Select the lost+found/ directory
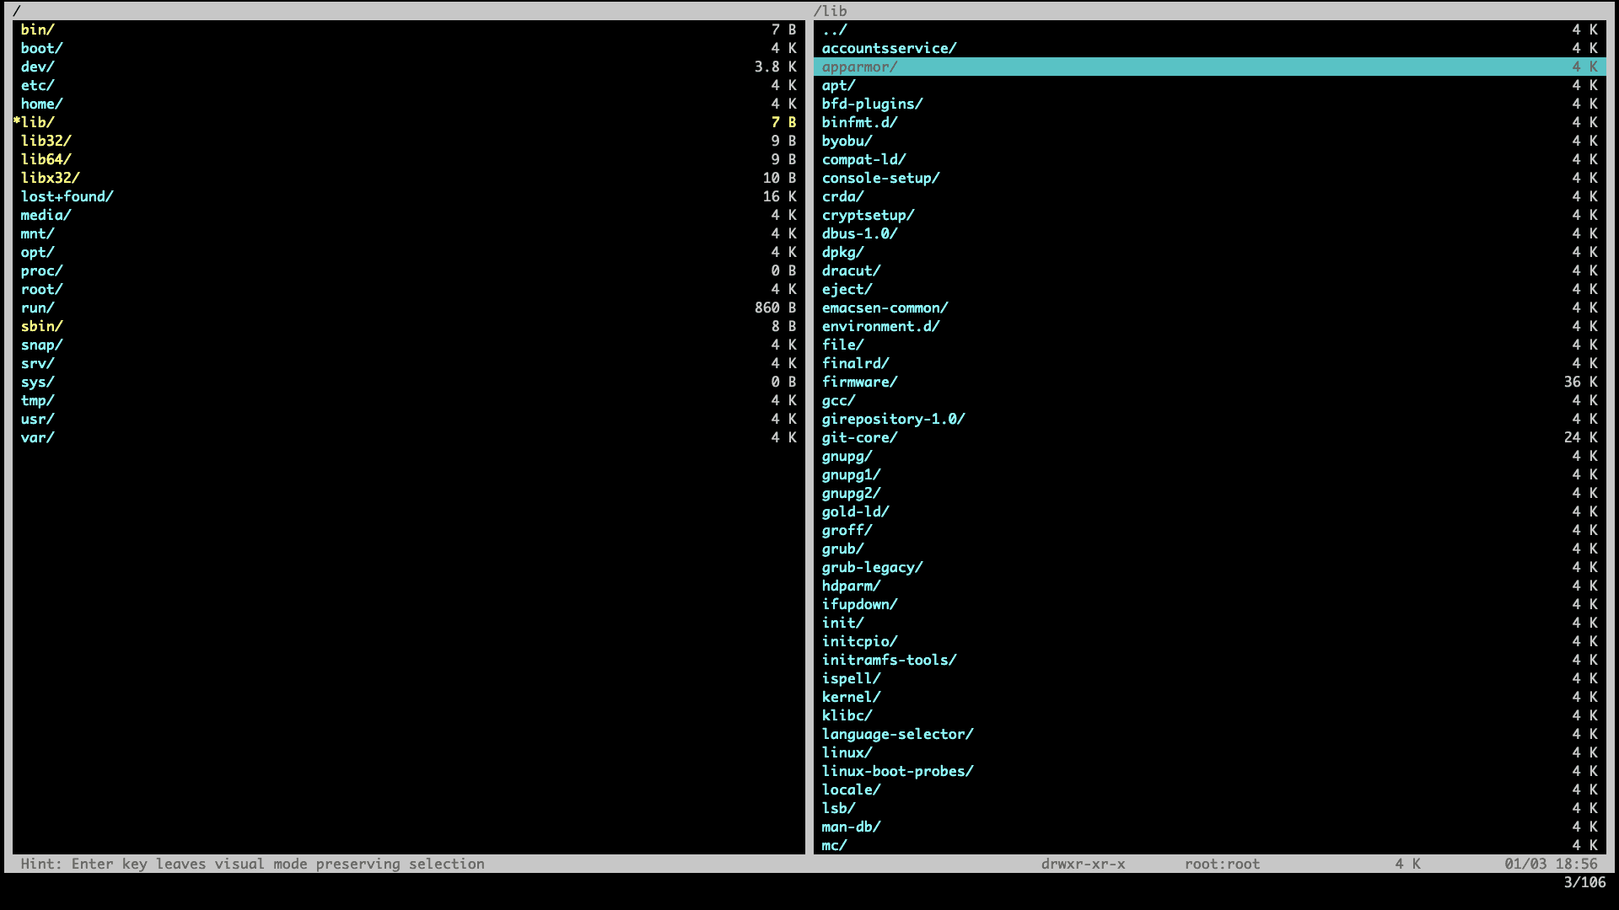The height and width of the screenshot is (910, 1619). [67, 196]
